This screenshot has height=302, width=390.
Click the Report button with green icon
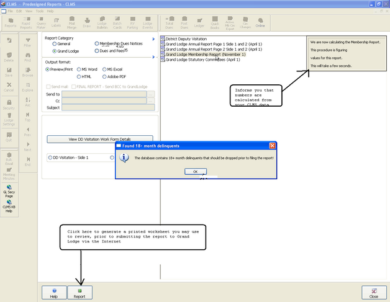[79, 293]
